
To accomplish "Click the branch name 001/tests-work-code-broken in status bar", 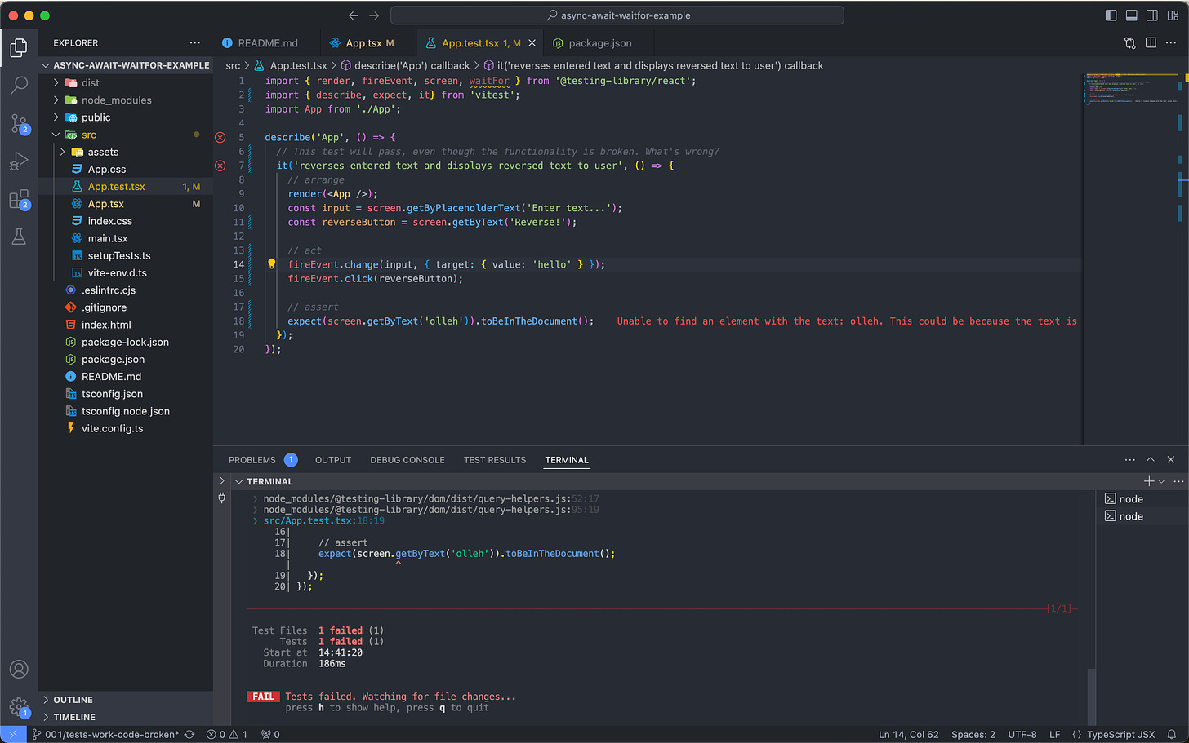I will (105, 734).
